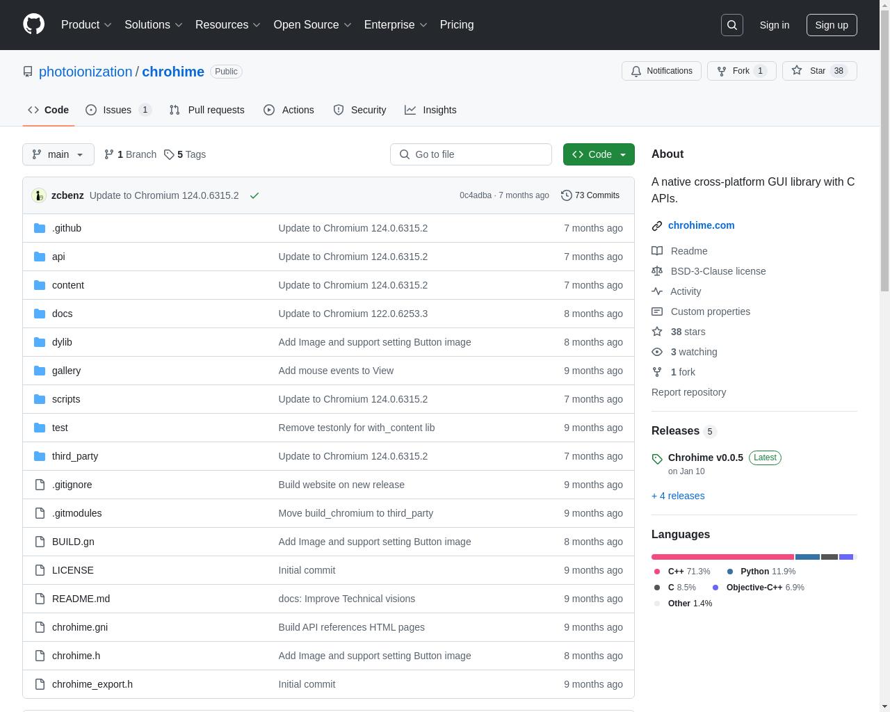Open the BUILD.gn file
Viewport: 890px width, 712px height.
point(73,542)
